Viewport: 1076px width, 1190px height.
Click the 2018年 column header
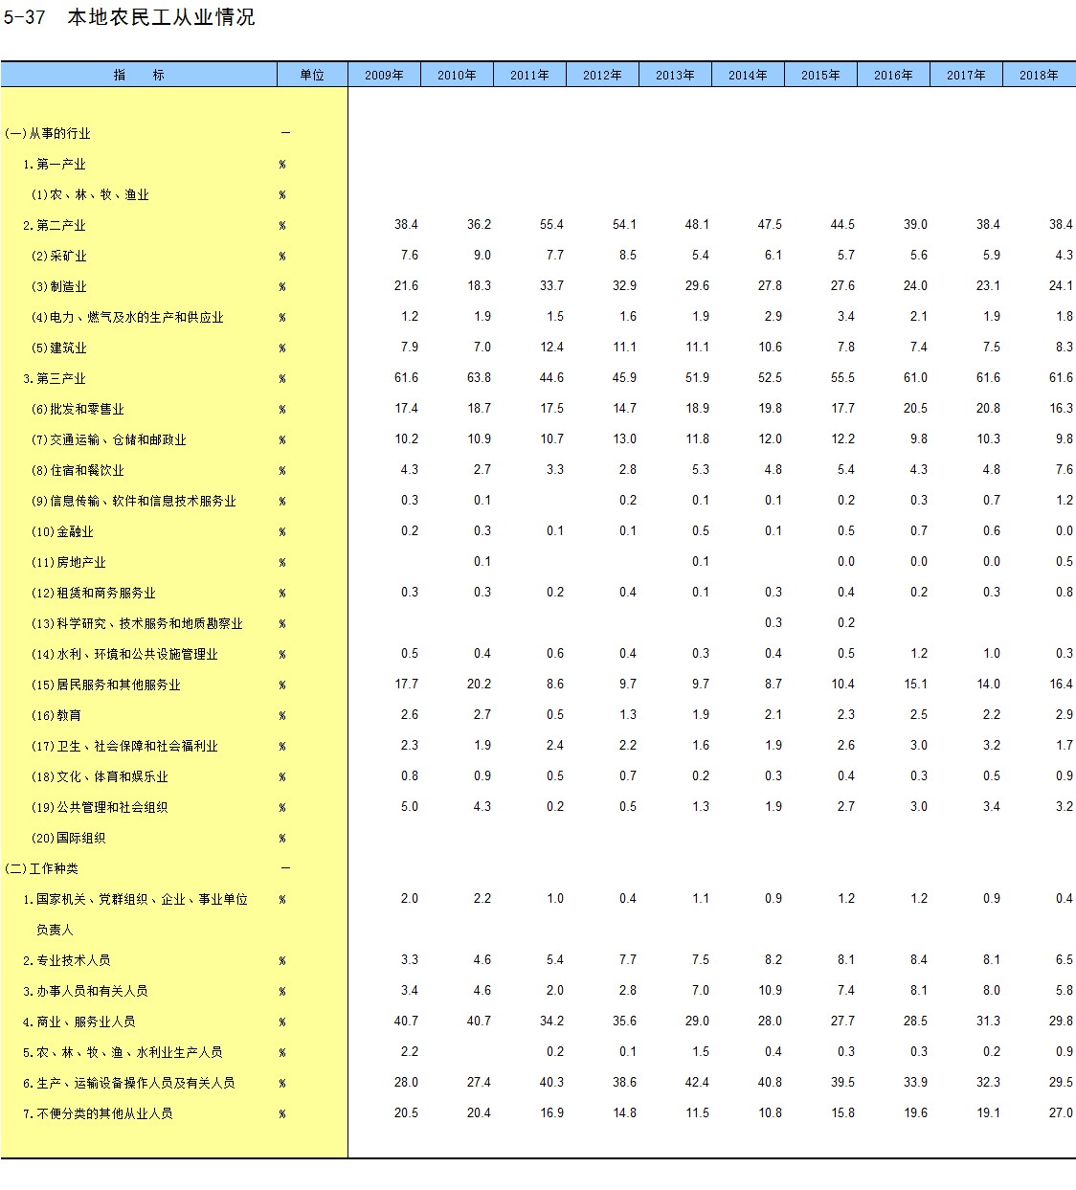[1039, 75]
